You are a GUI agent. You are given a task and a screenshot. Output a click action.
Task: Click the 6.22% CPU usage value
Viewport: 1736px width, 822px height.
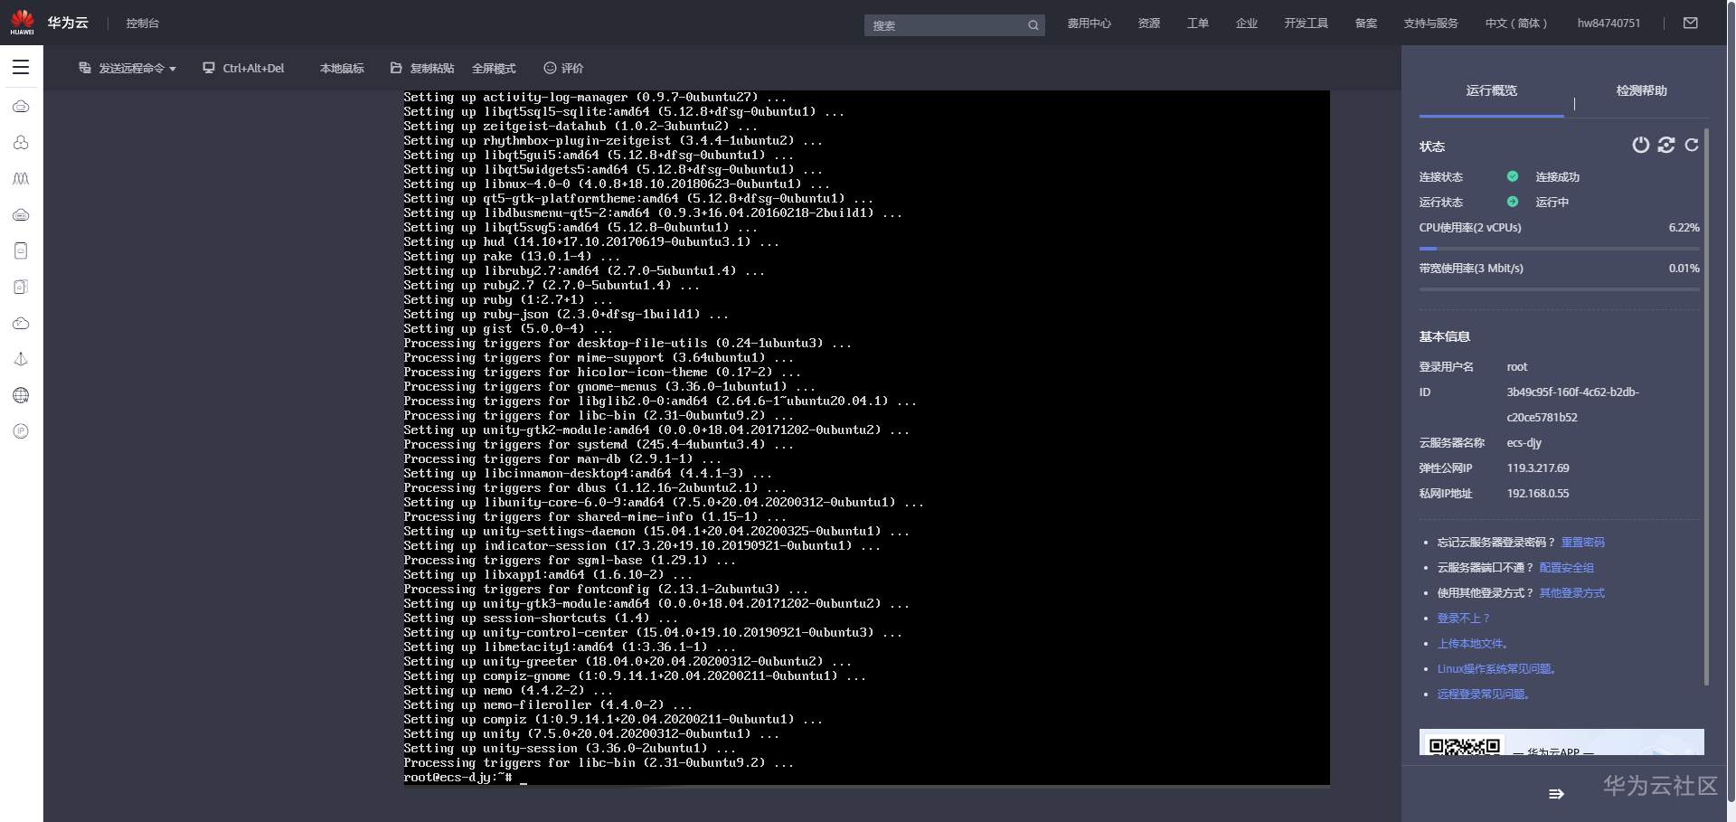1684,228
